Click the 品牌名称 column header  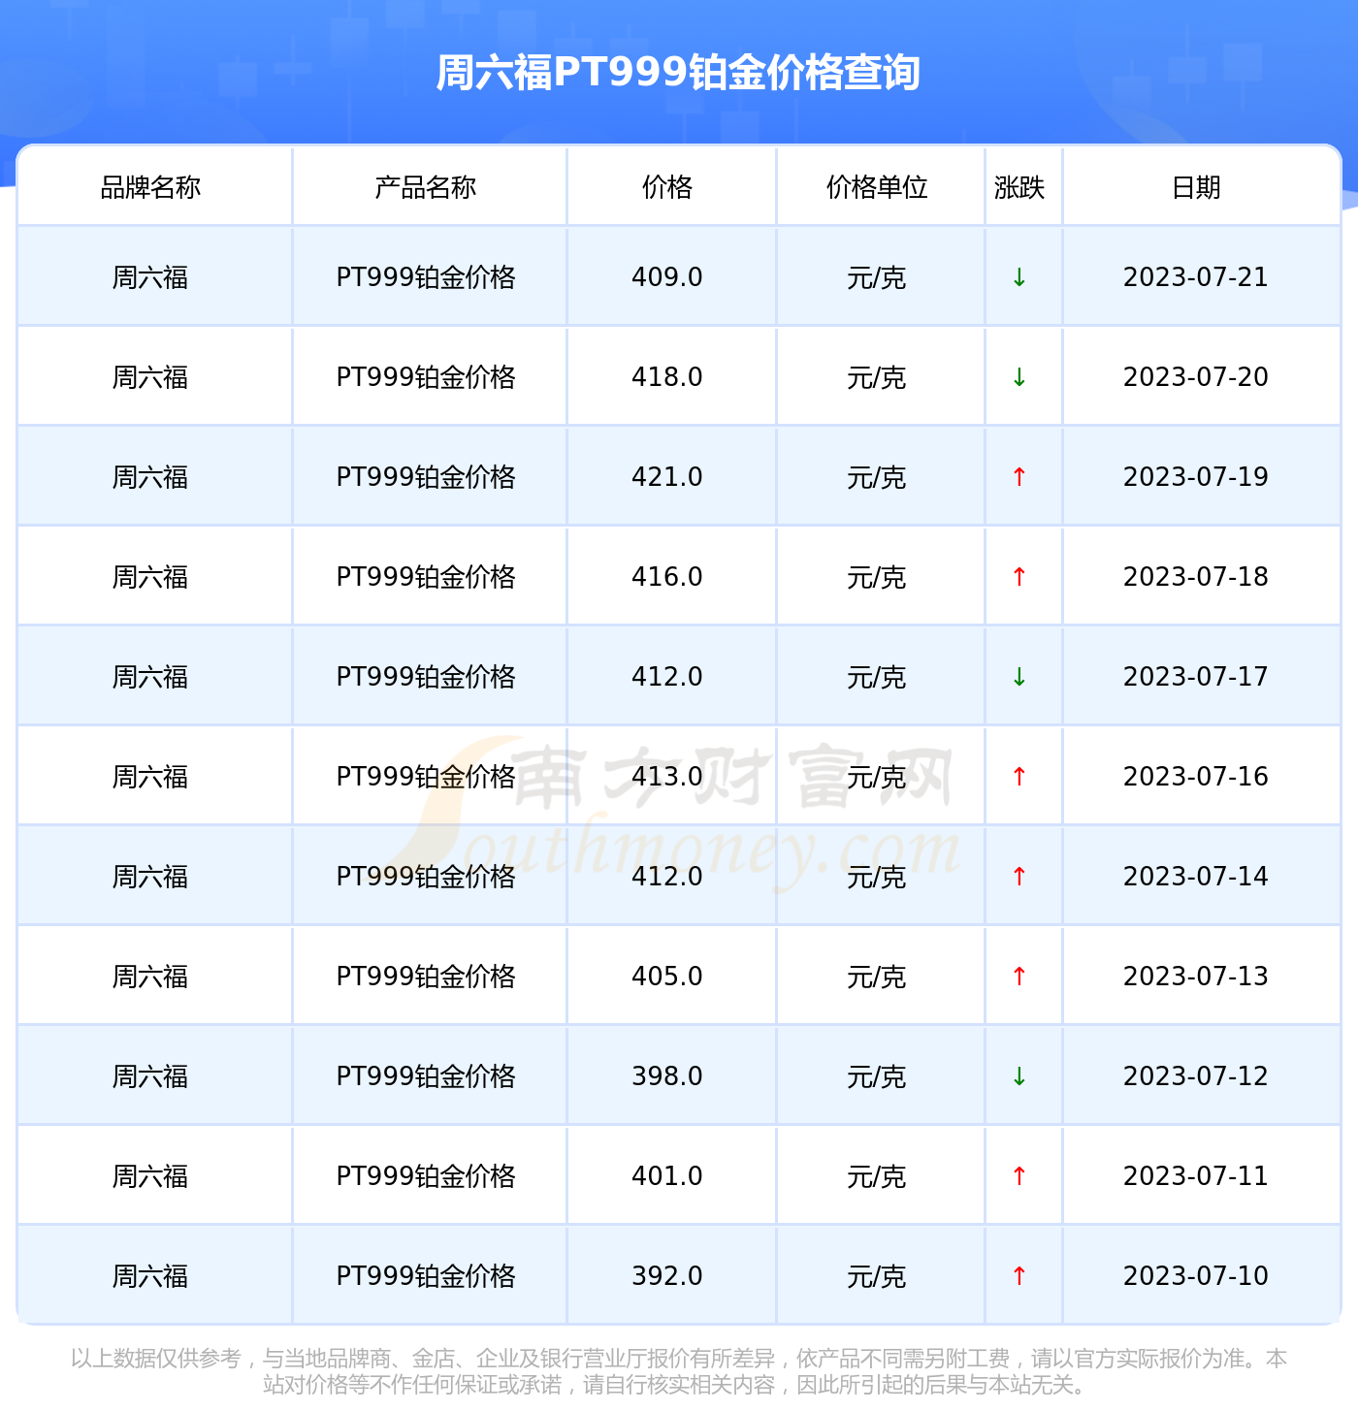(x=150, y=187)
